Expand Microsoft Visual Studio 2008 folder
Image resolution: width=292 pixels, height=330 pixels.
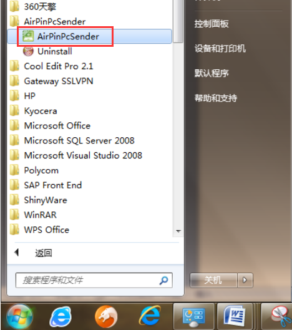click(x=76, y=155)
